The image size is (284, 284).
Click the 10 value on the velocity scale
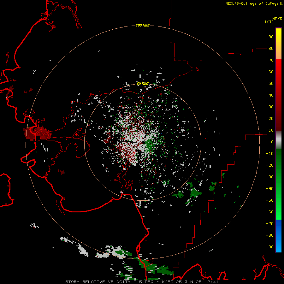click(x=271, y=130)
